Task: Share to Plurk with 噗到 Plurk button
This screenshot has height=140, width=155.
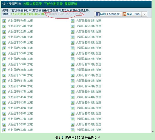Action: (131, 14)
